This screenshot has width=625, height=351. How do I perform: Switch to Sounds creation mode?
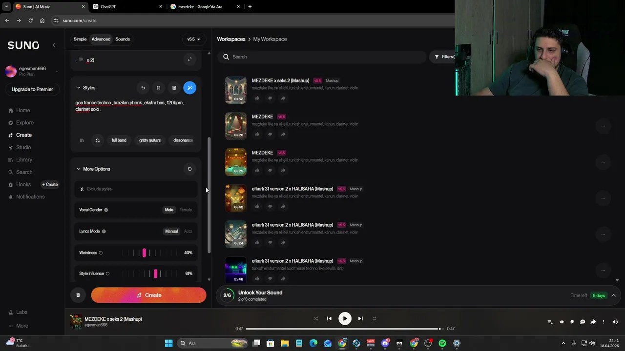click(123, 39)
